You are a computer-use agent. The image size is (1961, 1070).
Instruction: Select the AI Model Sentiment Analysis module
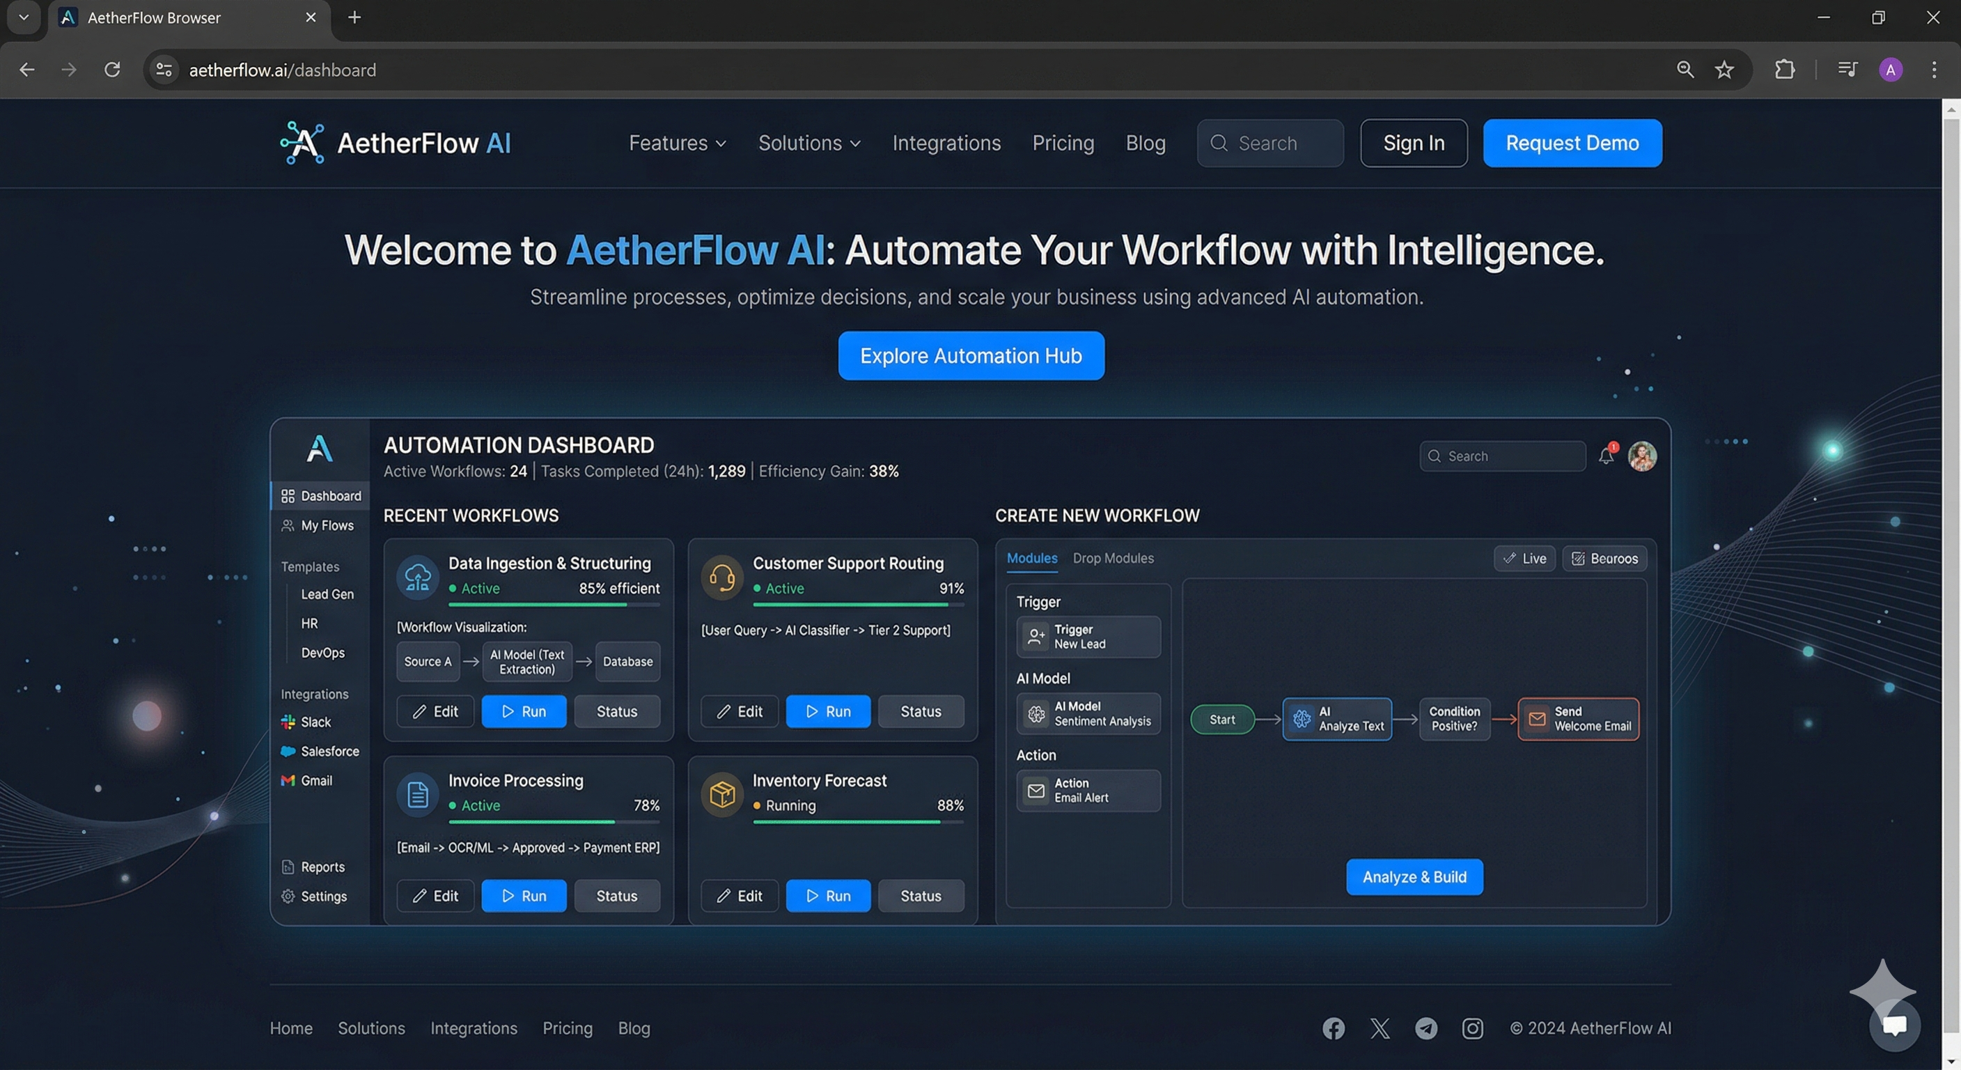click(x=1088, y=713)
